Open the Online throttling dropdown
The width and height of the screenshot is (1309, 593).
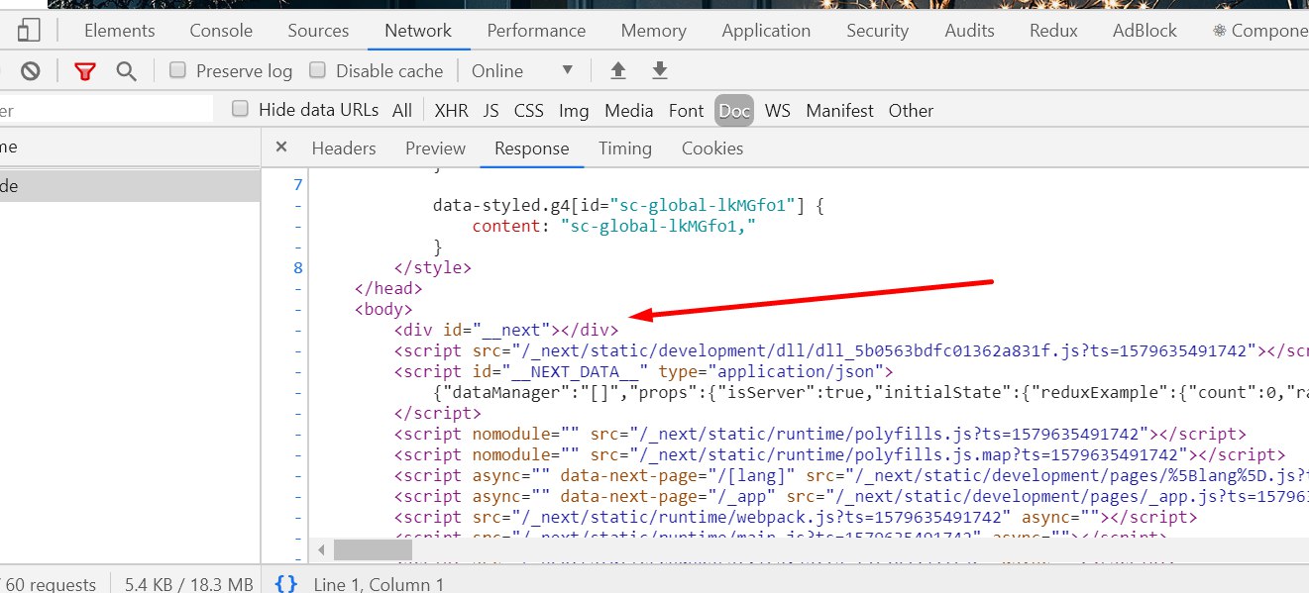523,70
